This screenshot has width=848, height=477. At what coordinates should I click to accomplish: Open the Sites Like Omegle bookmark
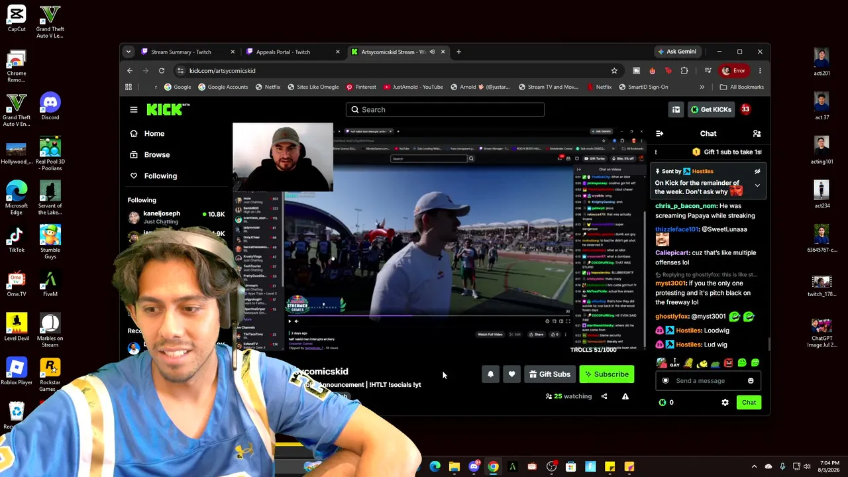click(x=313, y=87)
